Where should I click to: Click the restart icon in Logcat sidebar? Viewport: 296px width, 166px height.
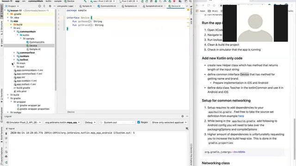point(6,162)
